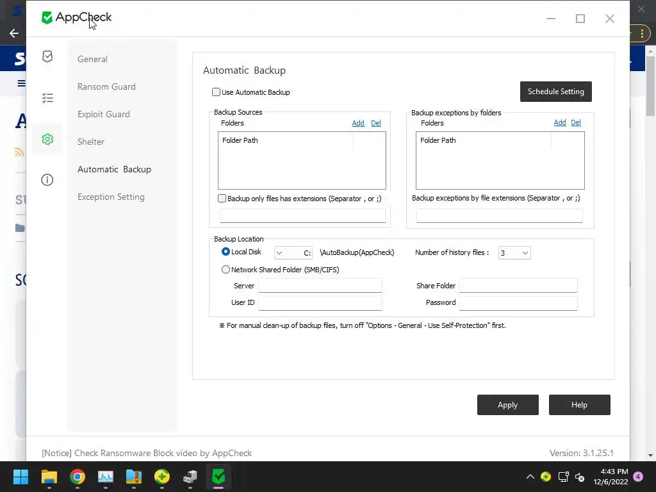Image resolution: width=656 pixels, height=492 pixels.
Task: Open the Exception Setting section
Action: (111, 197)
